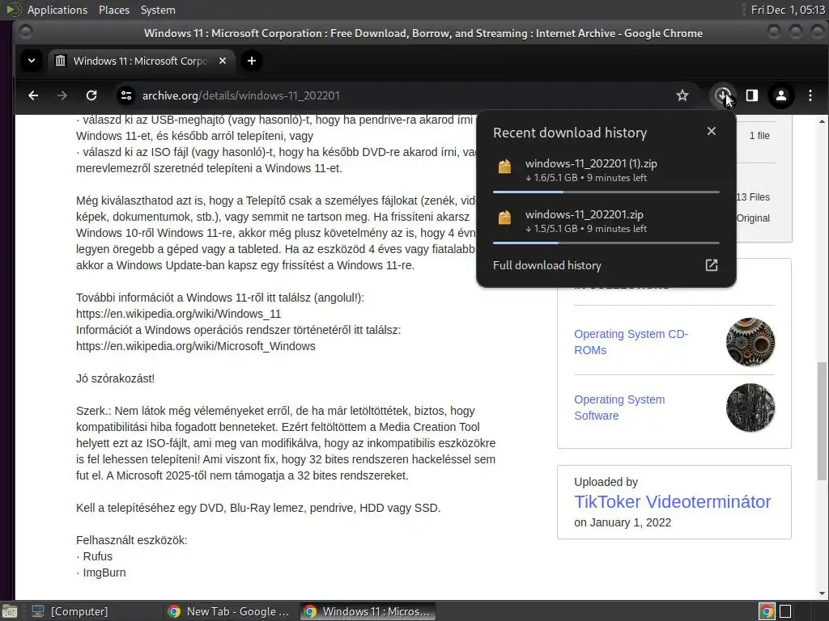Image resolution: width=829 pixels, height=621 pixels.
Task: Open the System menu
Action: 158,10
